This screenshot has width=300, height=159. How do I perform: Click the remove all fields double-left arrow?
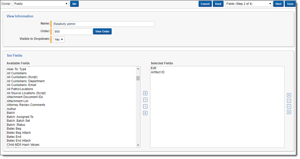pos(145,113)
